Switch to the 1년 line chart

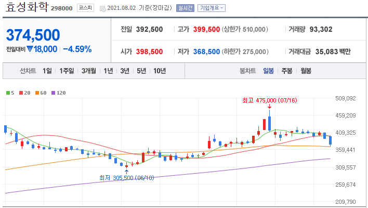(108, 71)
